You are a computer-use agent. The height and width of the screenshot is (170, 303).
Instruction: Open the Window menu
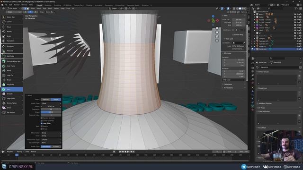[x=24, y=5]
